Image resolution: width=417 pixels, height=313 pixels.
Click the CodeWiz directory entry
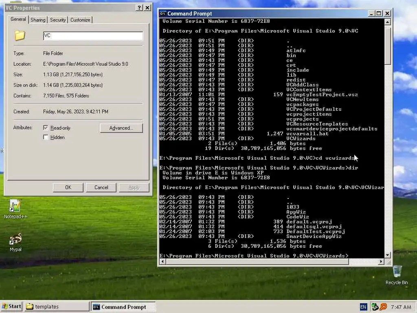click(297, 217)
